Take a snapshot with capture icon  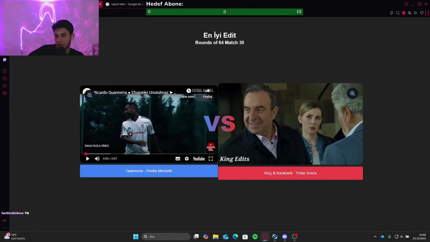[397, 13]
